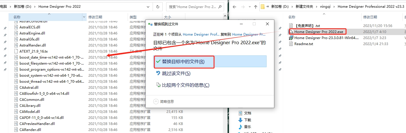Screen dimensions: 406x133
Task: Go back in the right Explorer window
Action: [x=234, y=7]
